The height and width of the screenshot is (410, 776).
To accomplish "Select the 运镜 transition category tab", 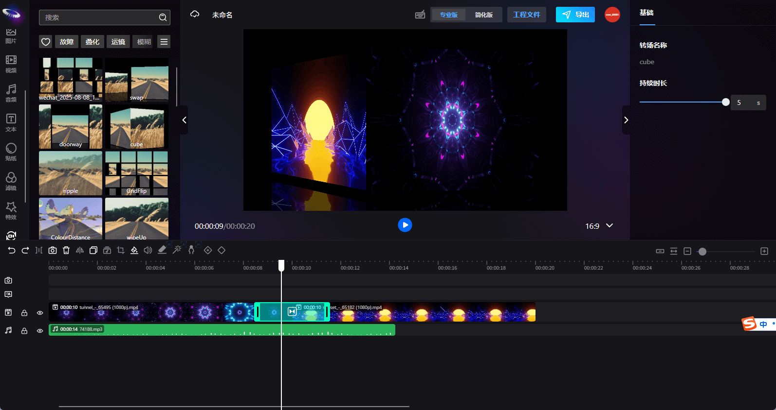I will [x=118, y=42].
